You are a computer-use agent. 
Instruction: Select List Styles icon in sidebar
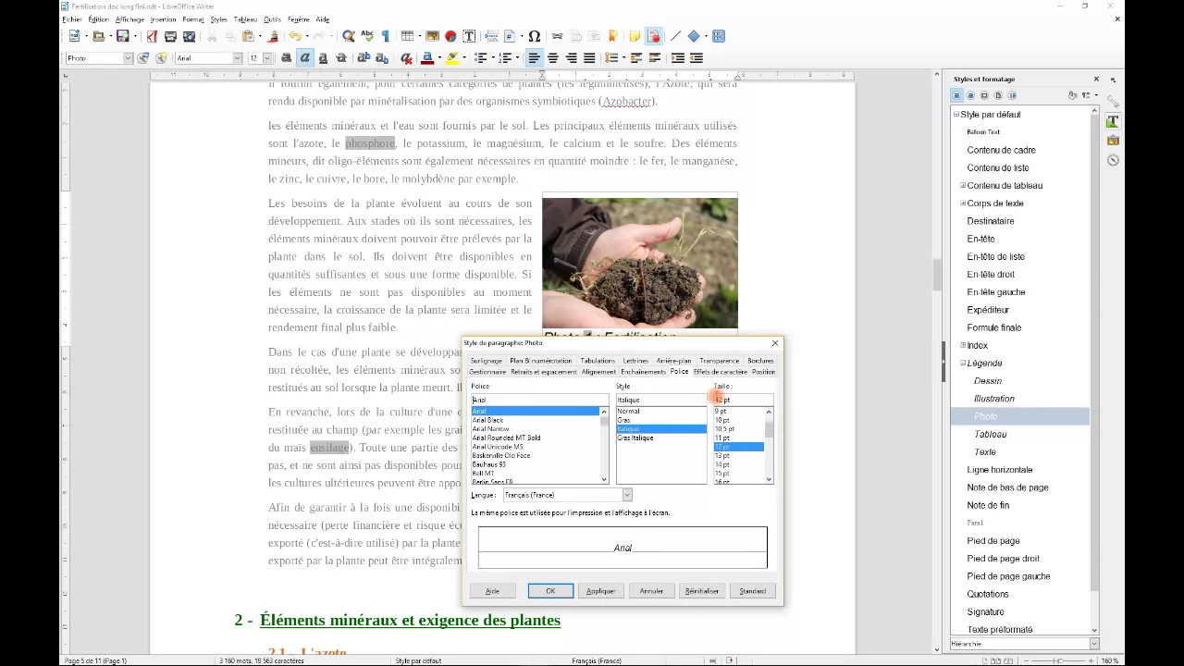click(x=1012, y=95)
